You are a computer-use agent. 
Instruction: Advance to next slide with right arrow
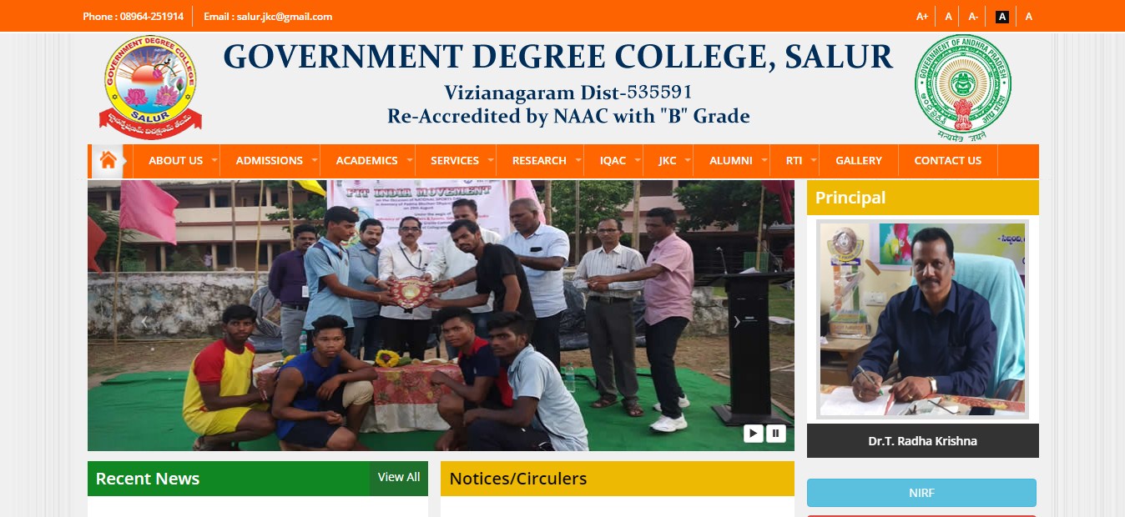coord(736,322)
